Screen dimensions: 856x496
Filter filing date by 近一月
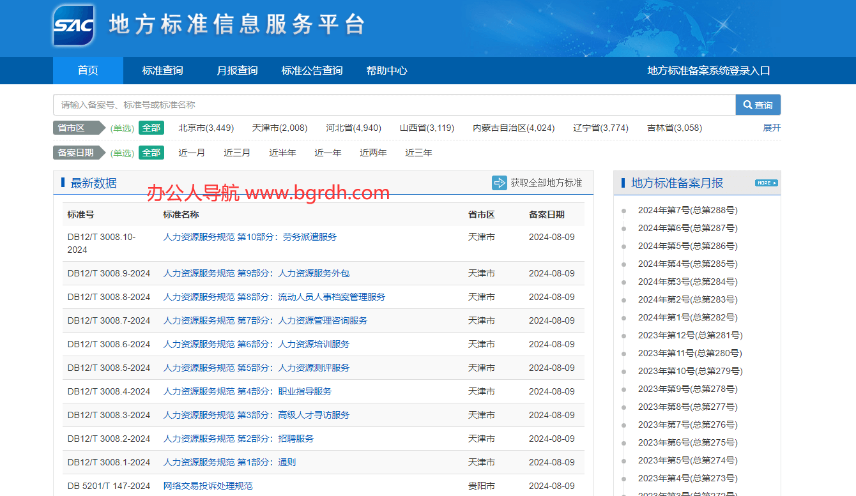(192, 153)
